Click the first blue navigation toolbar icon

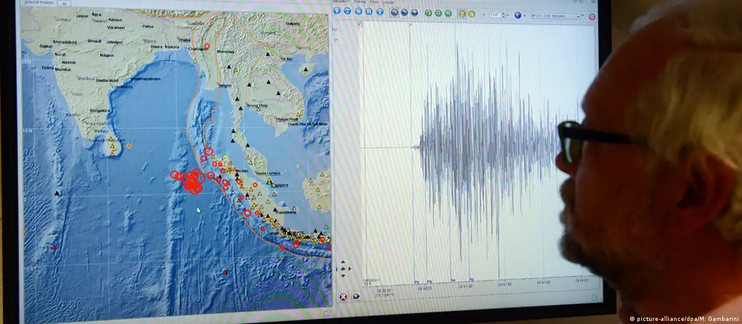tap(337, 11)
